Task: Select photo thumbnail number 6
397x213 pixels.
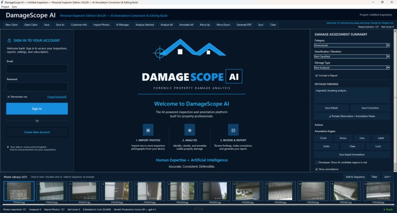Action: click(182, 191)
